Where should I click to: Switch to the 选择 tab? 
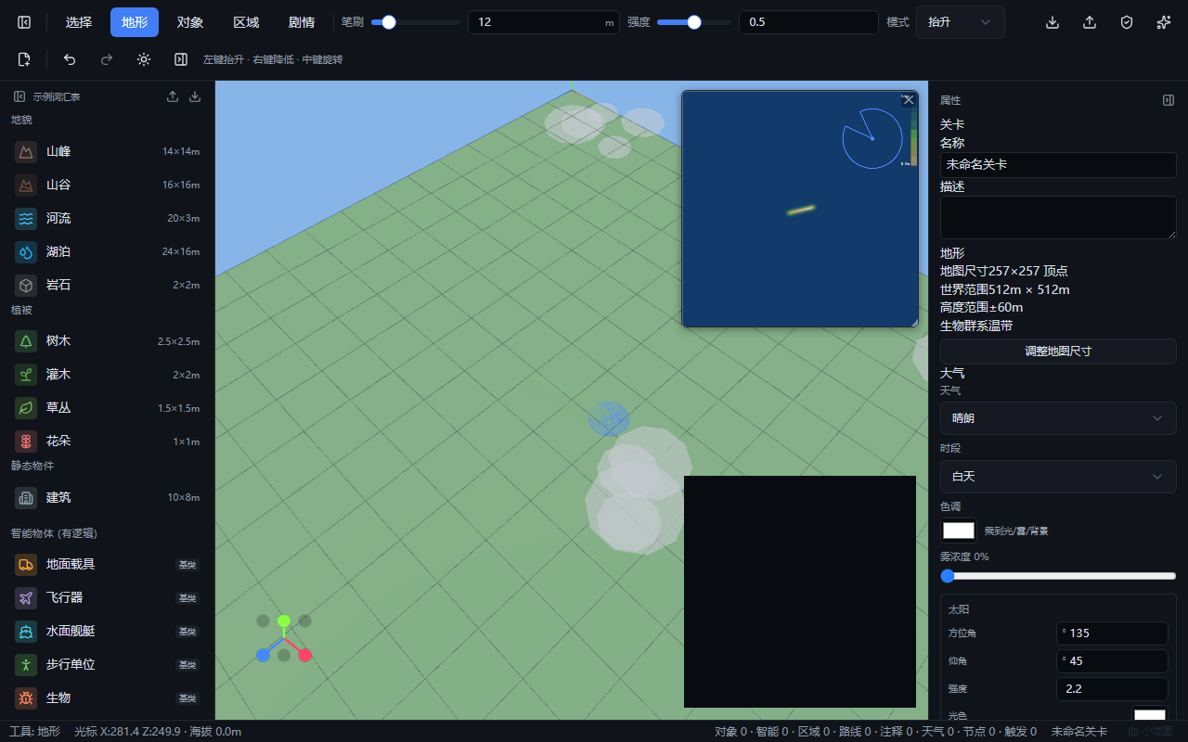coord(79,22)
